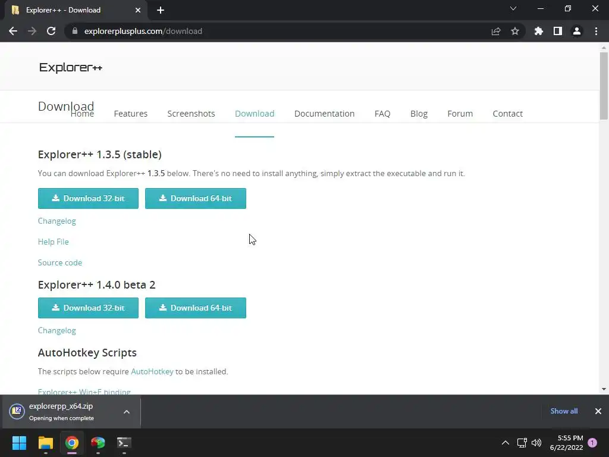Image resolution: width=609 pixels, height=457 pixels.
Task: Click the page vertical scrollbar thumb
Action: (x=604, y=86)
